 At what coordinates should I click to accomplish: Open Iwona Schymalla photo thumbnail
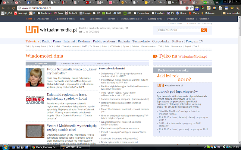tap(35, 77)
